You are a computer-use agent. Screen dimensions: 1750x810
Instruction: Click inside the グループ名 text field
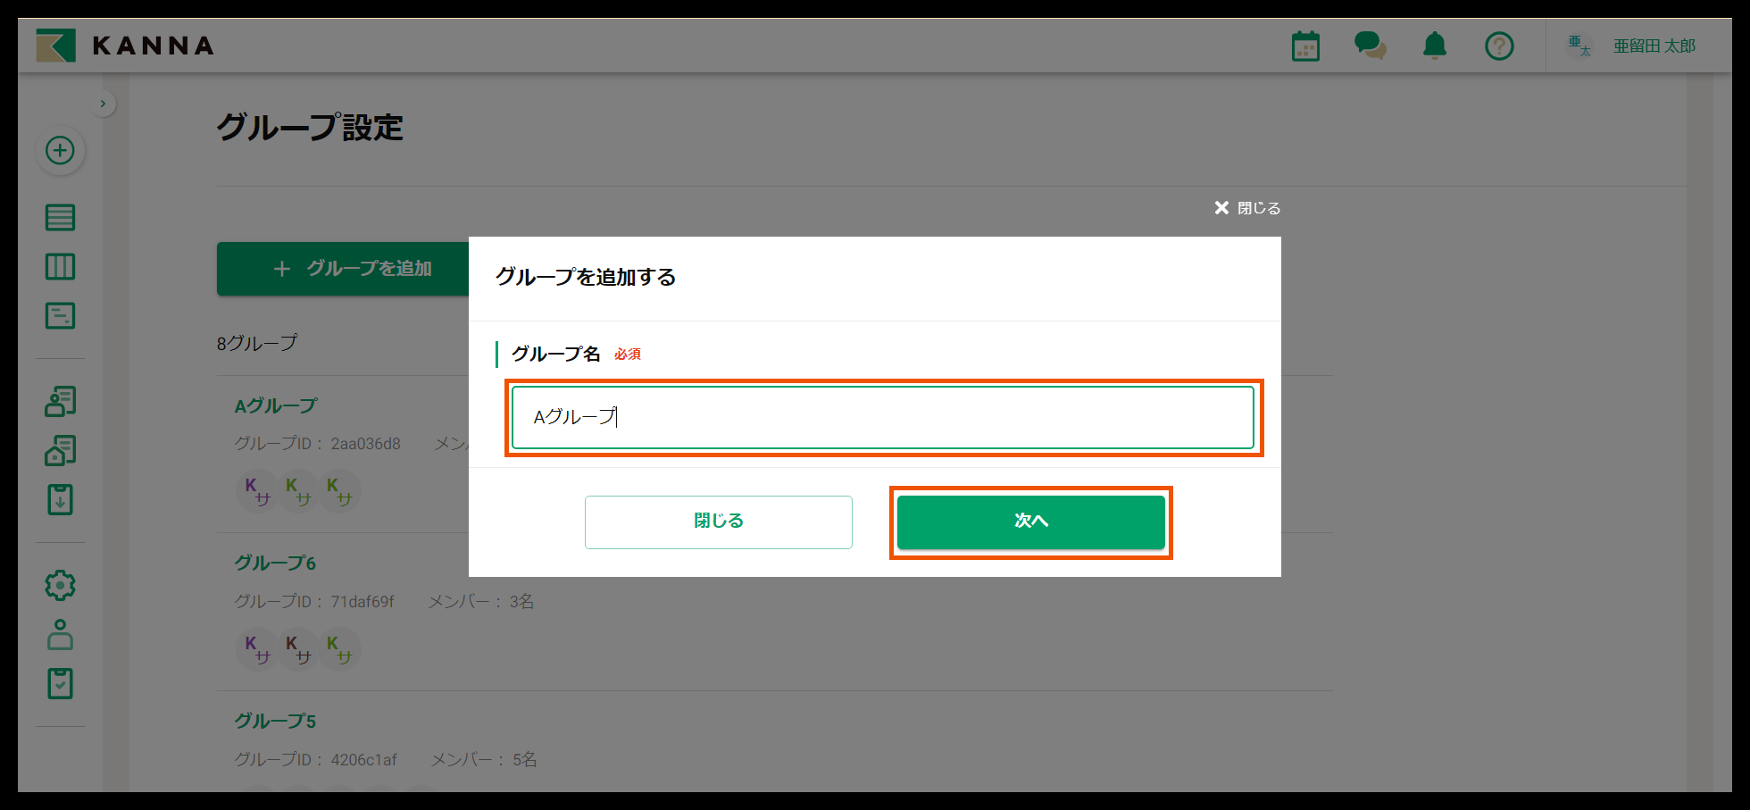pyautogui.click(x=882, y=417)
